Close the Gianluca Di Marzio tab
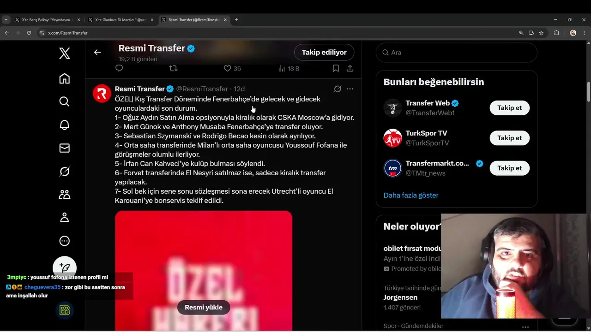This screenshot has width=591, height=332. pos(152,20)
